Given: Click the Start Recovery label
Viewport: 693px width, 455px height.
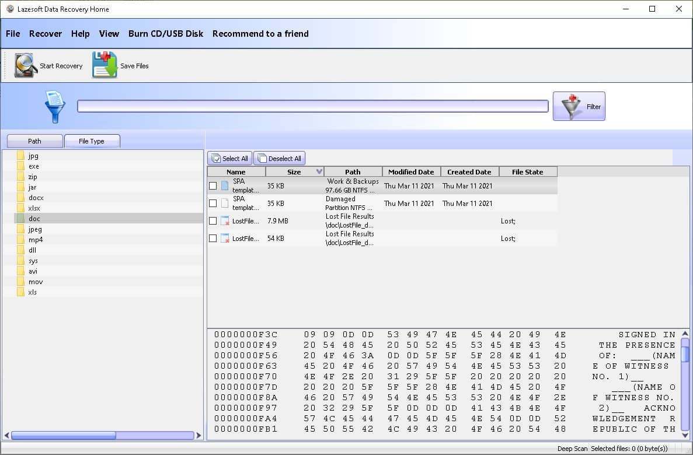Looking at the screenshot, I should pos(61,66).
